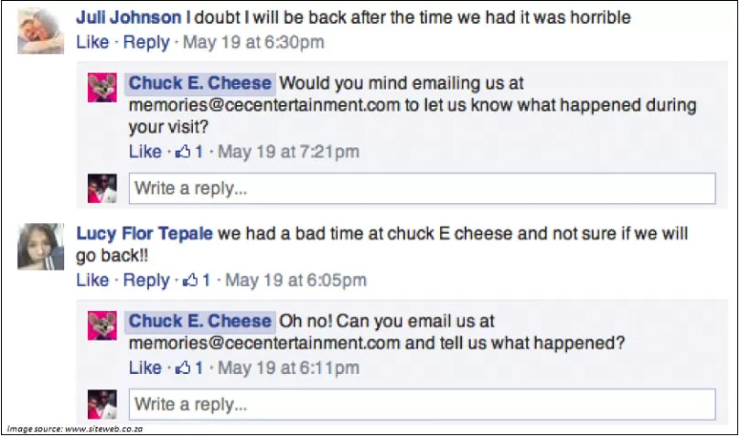740x437 pixels.
Task: Open Juli Johnson's profile name link
Action: pyautogui.click(x=128, y=17)
